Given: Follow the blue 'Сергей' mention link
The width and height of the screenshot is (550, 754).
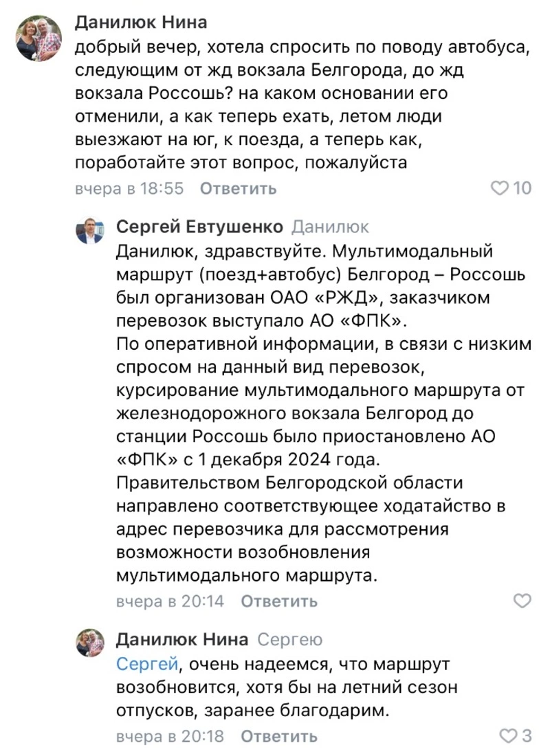Looking at the screenshot, I should [x=147, y=664].
